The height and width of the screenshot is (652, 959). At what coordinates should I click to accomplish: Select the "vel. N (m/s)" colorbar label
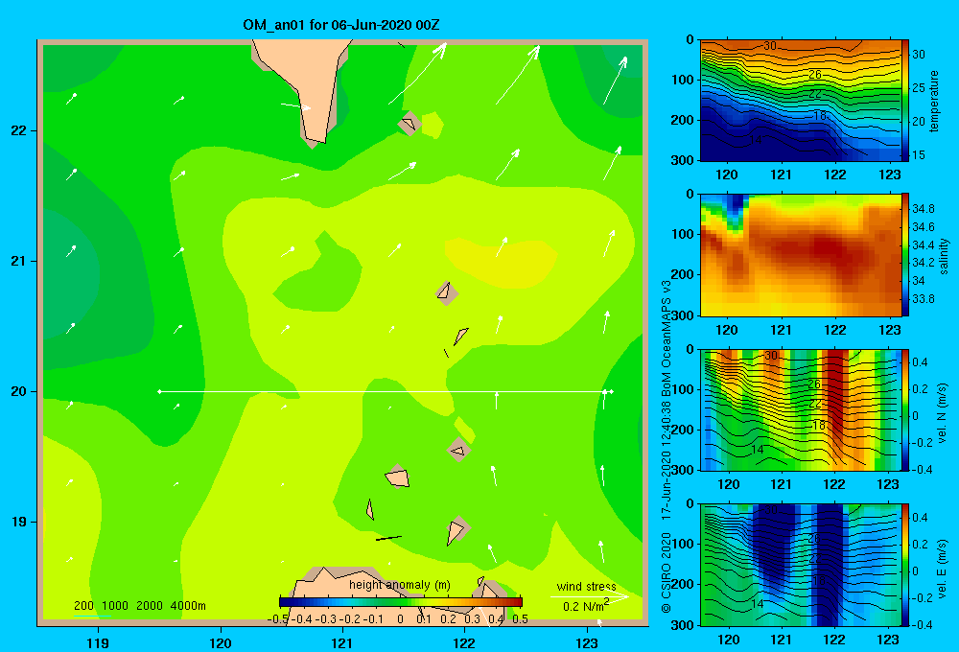click(x=942, y=413)
